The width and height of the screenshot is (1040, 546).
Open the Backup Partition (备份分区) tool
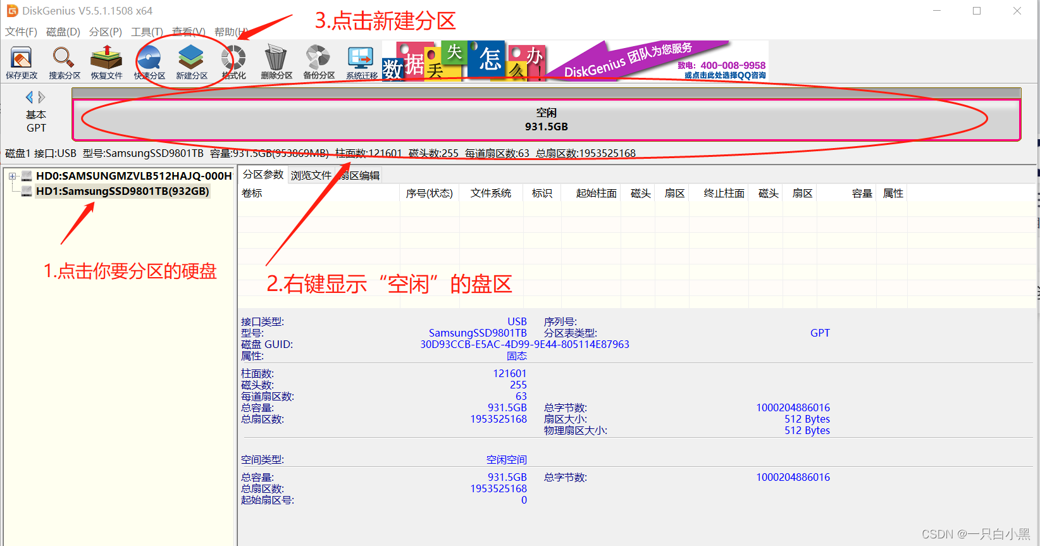coord(318,62)
